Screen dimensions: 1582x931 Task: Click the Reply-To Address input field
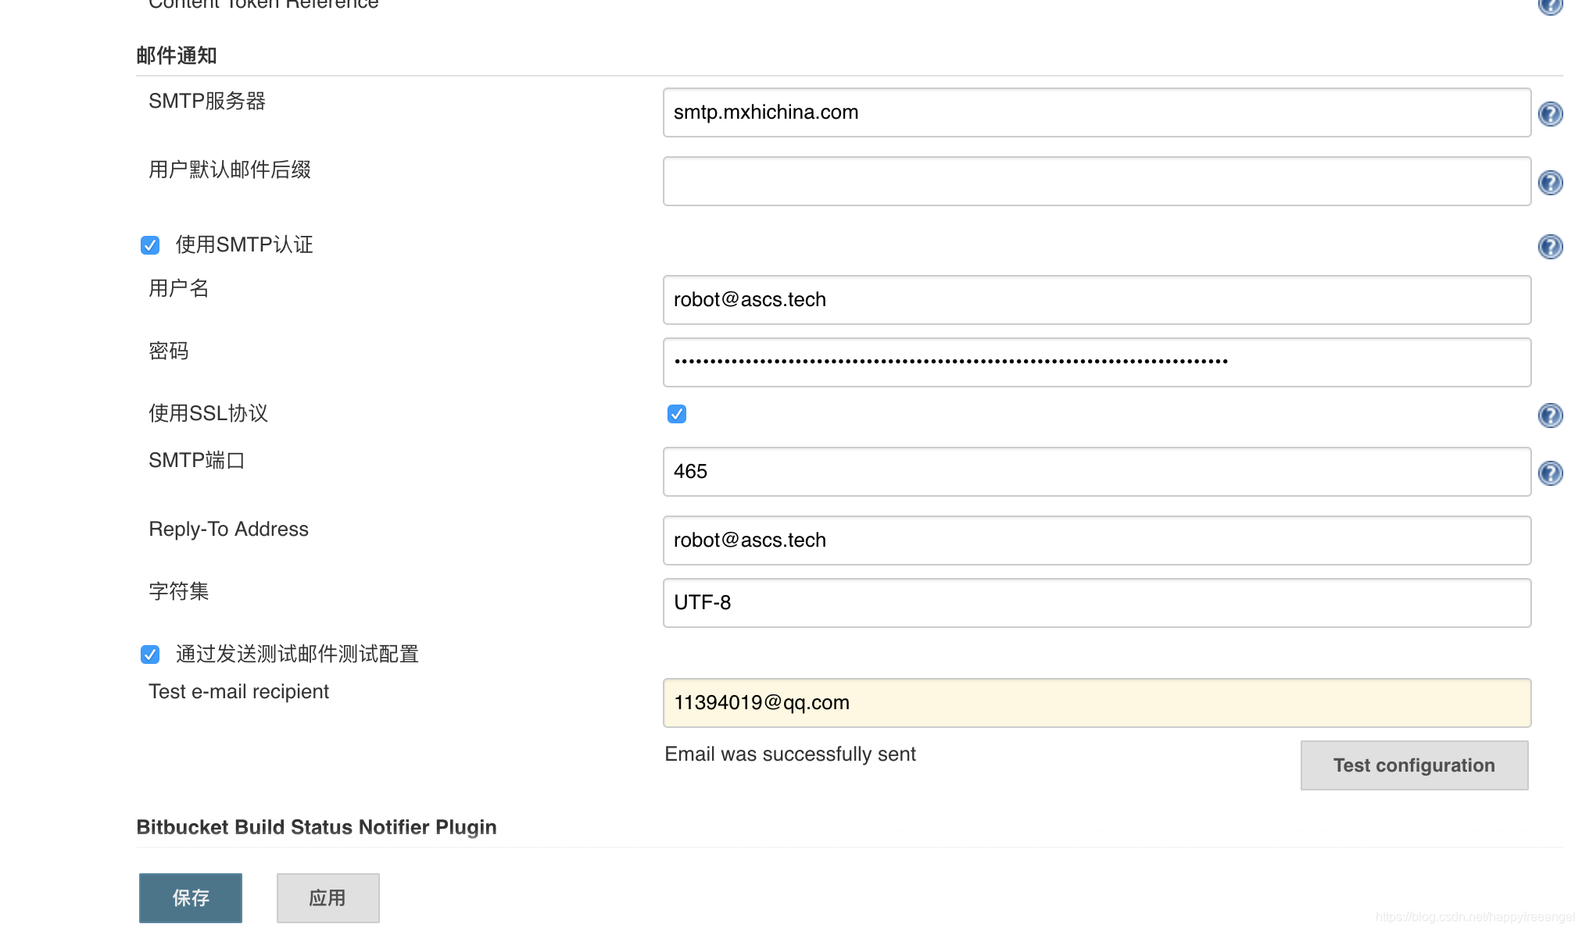point(1097,540)
